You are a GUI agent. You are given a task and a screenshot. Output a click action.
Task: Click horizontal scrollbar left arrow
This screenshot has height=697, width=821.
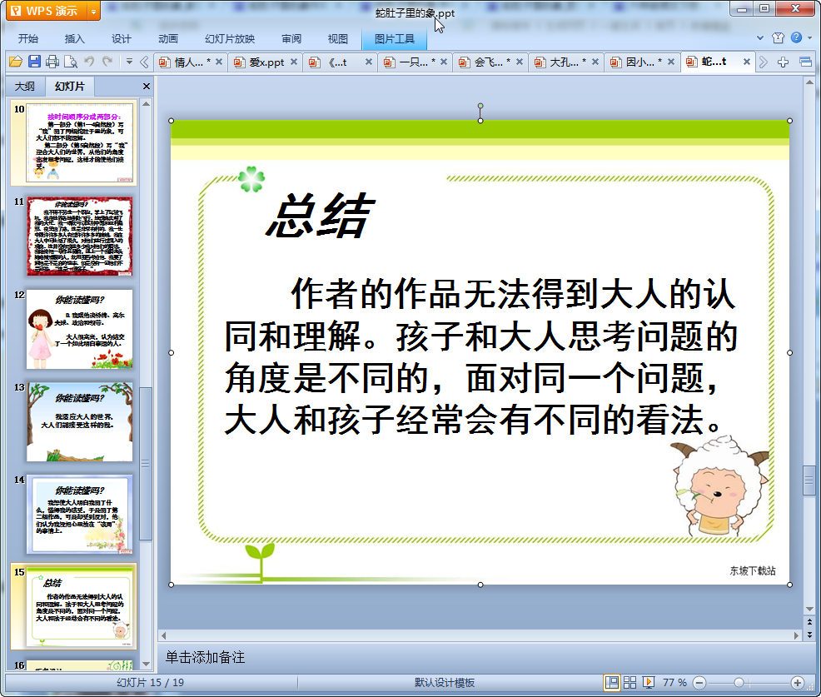(164, 635)
